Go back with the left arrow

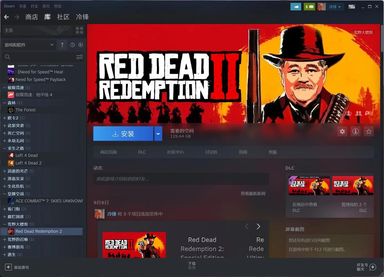(x=7, y=17)
